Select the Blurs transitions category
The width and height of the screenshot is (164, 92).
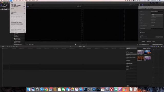(x=131, y=51)
